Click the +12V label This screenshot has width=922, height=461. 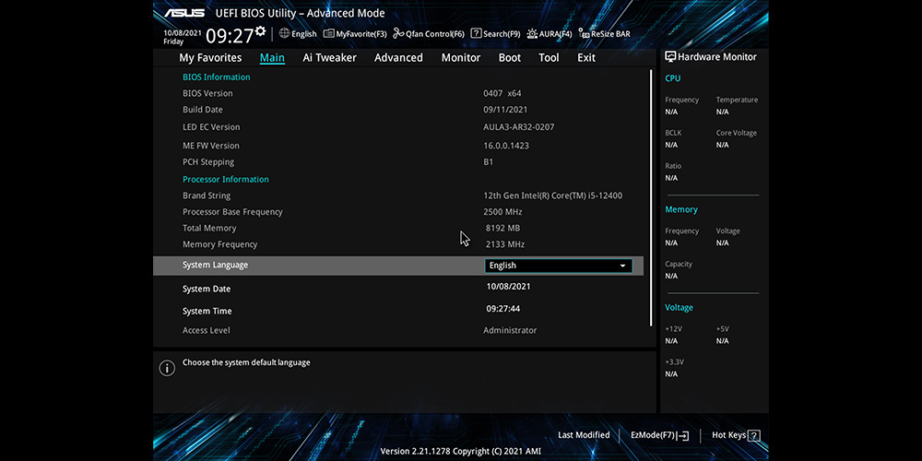(x=673, y=329)
